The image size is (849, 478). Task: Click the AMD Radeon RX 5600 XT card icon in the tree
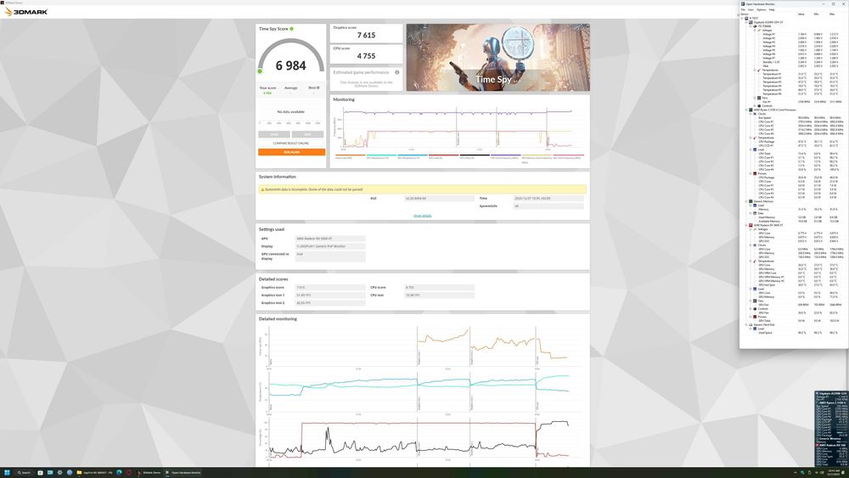(751, 225)
